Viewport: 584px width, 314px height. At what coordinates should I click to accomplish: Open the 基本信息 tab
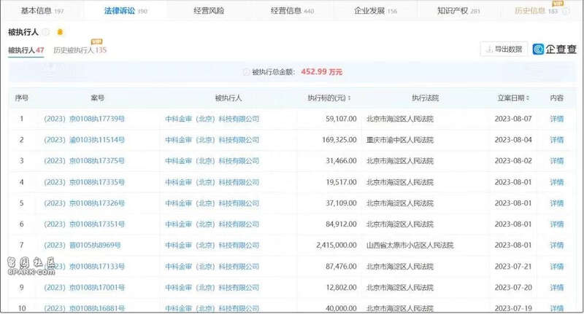pos(42,11)
